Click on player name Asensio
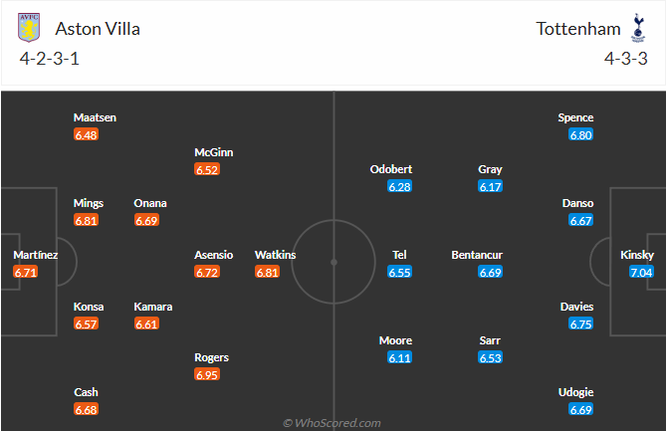 click(214, 255)
